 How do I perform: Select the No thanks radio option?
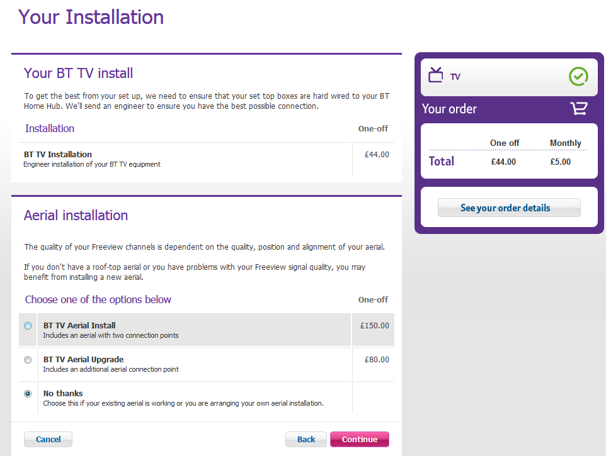(x=28, y=394)
